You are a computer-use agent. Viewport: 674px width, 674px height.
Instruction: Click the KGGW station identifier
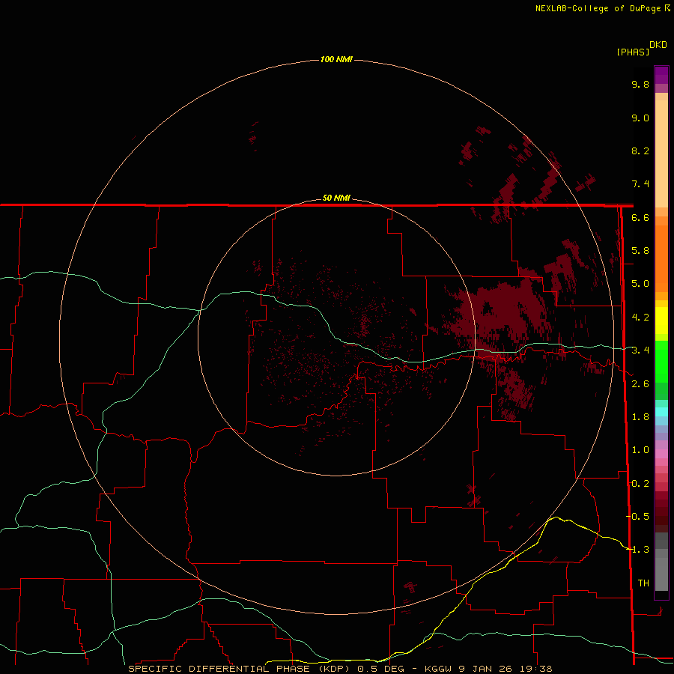438,669
